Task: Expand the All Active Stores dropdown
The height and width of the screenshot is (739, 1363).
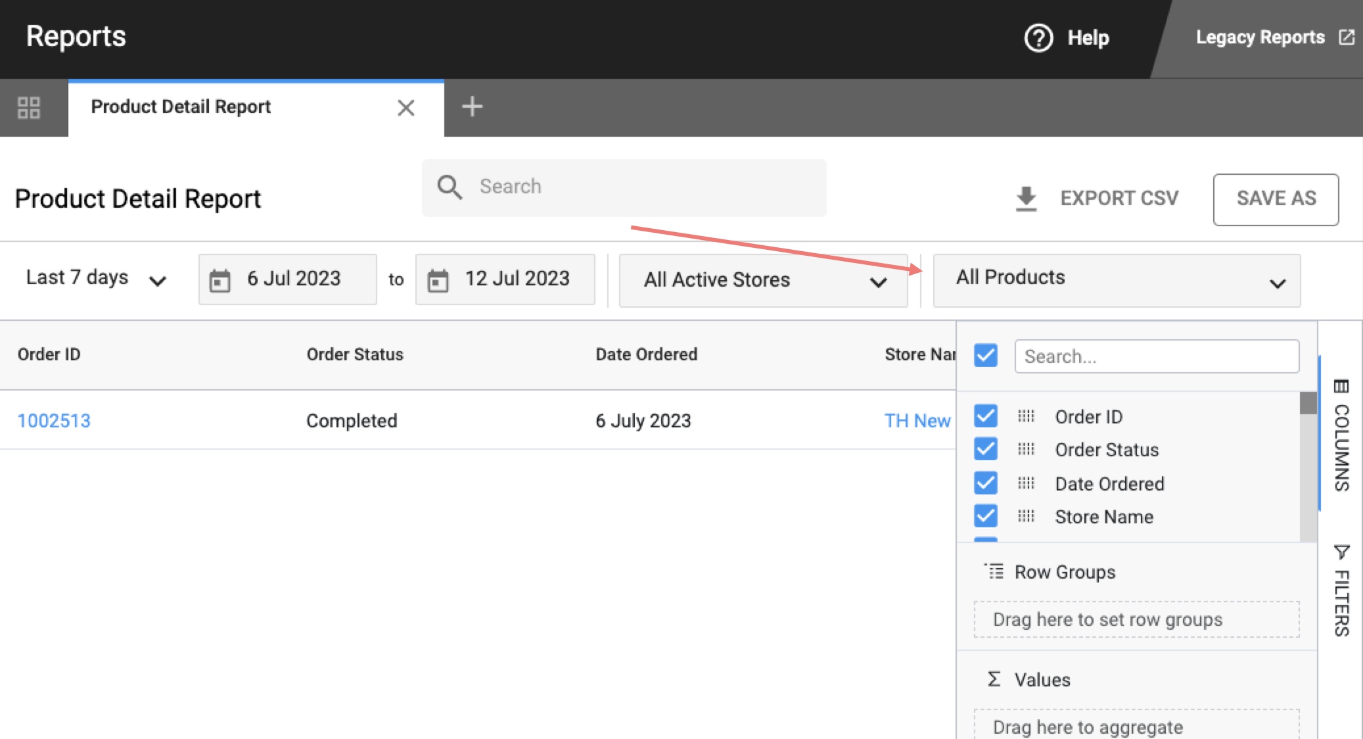Action: [x=762, y=281]
